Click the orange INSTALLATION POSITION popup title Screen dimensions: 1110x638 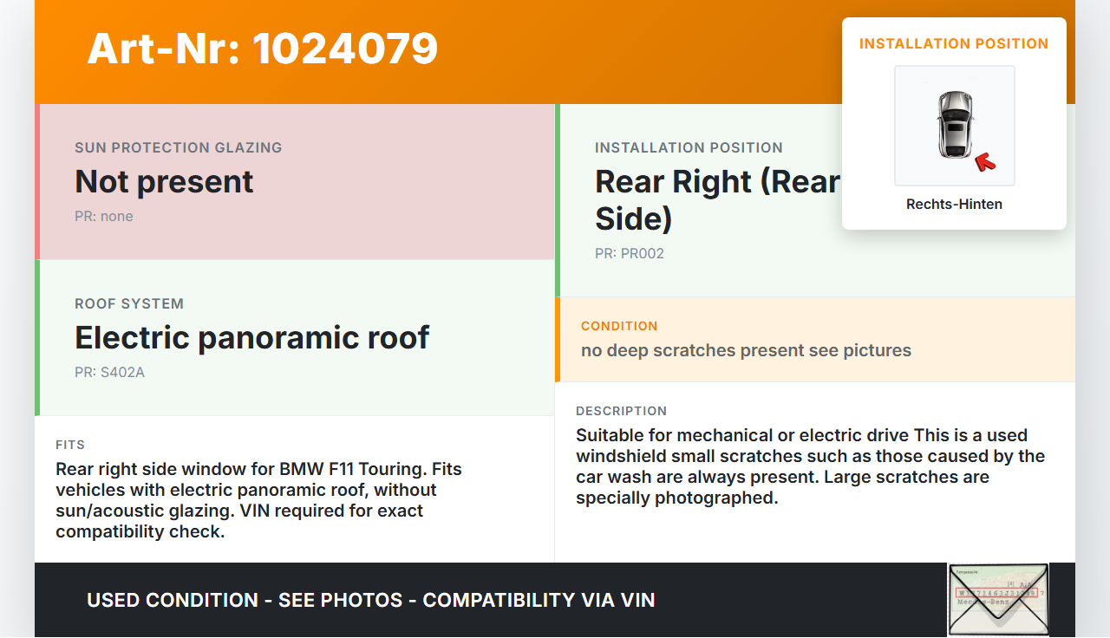point(954,43)
